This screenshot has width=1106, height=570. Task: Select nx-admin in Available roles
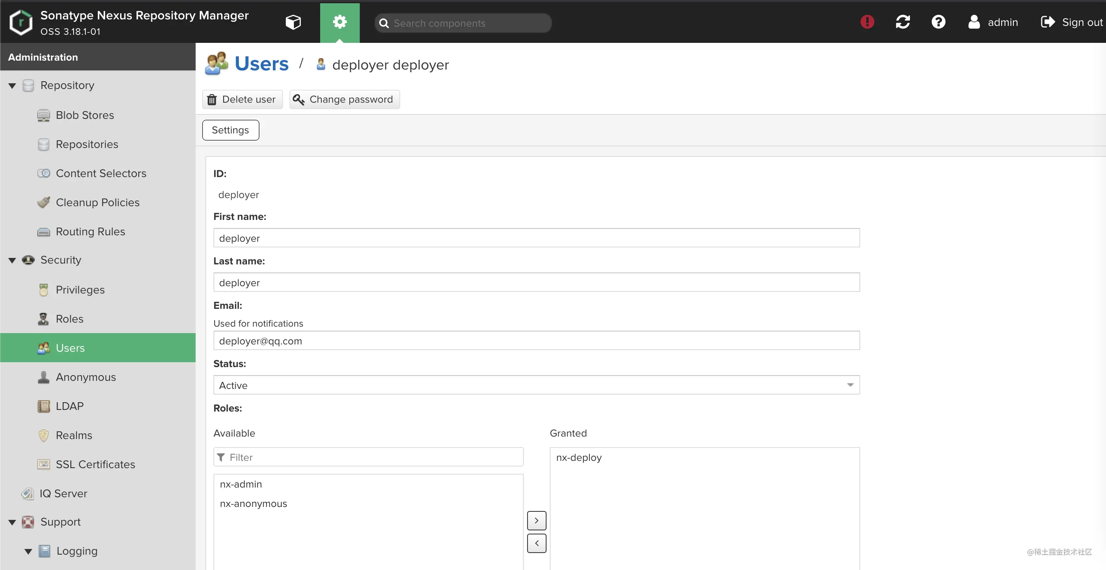(368, 484)
